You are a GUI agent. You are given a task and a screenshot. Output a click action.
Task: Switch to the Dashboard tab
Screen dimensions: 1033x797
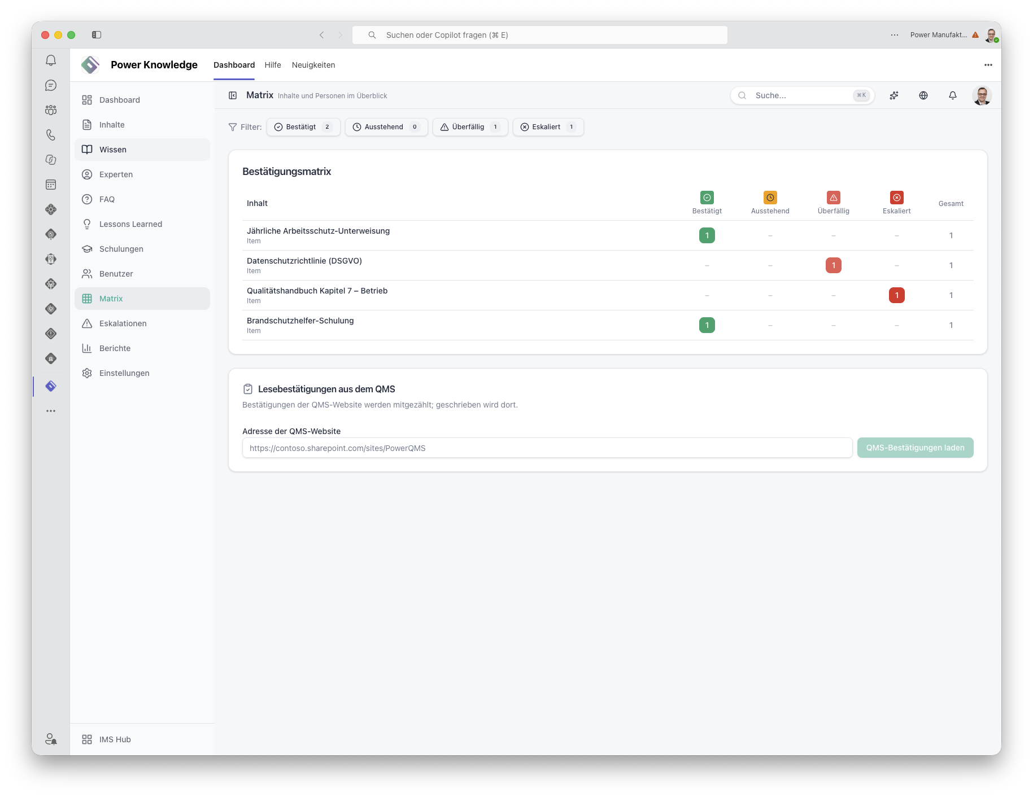tap(234, 65)
